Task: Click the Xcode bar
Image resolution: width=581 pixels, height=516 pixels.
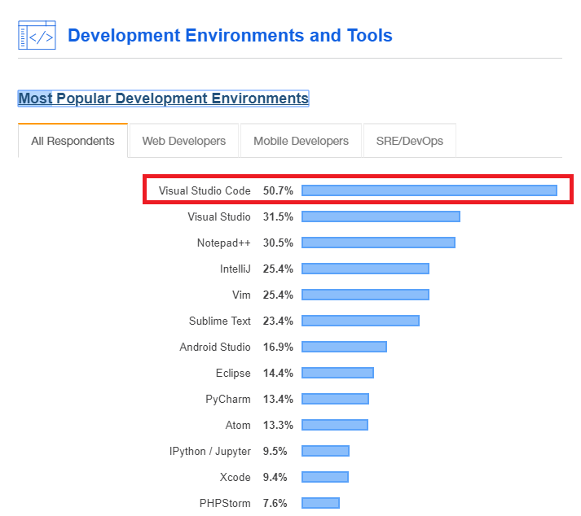Action: [325, 478]
